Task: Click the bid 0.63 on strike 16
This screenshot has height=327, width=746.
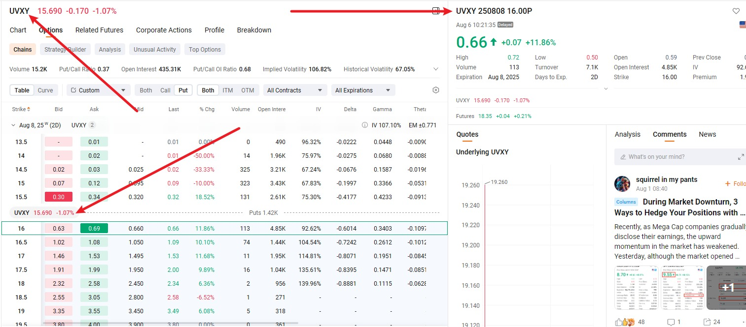Action: pos(59,228)
